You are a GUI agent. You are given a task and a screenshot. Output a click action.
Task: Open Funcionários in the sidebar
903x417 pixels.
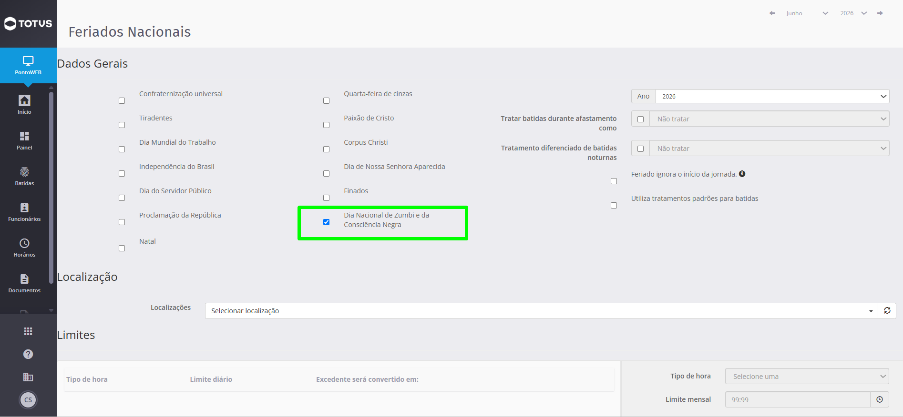click(24, 212)
